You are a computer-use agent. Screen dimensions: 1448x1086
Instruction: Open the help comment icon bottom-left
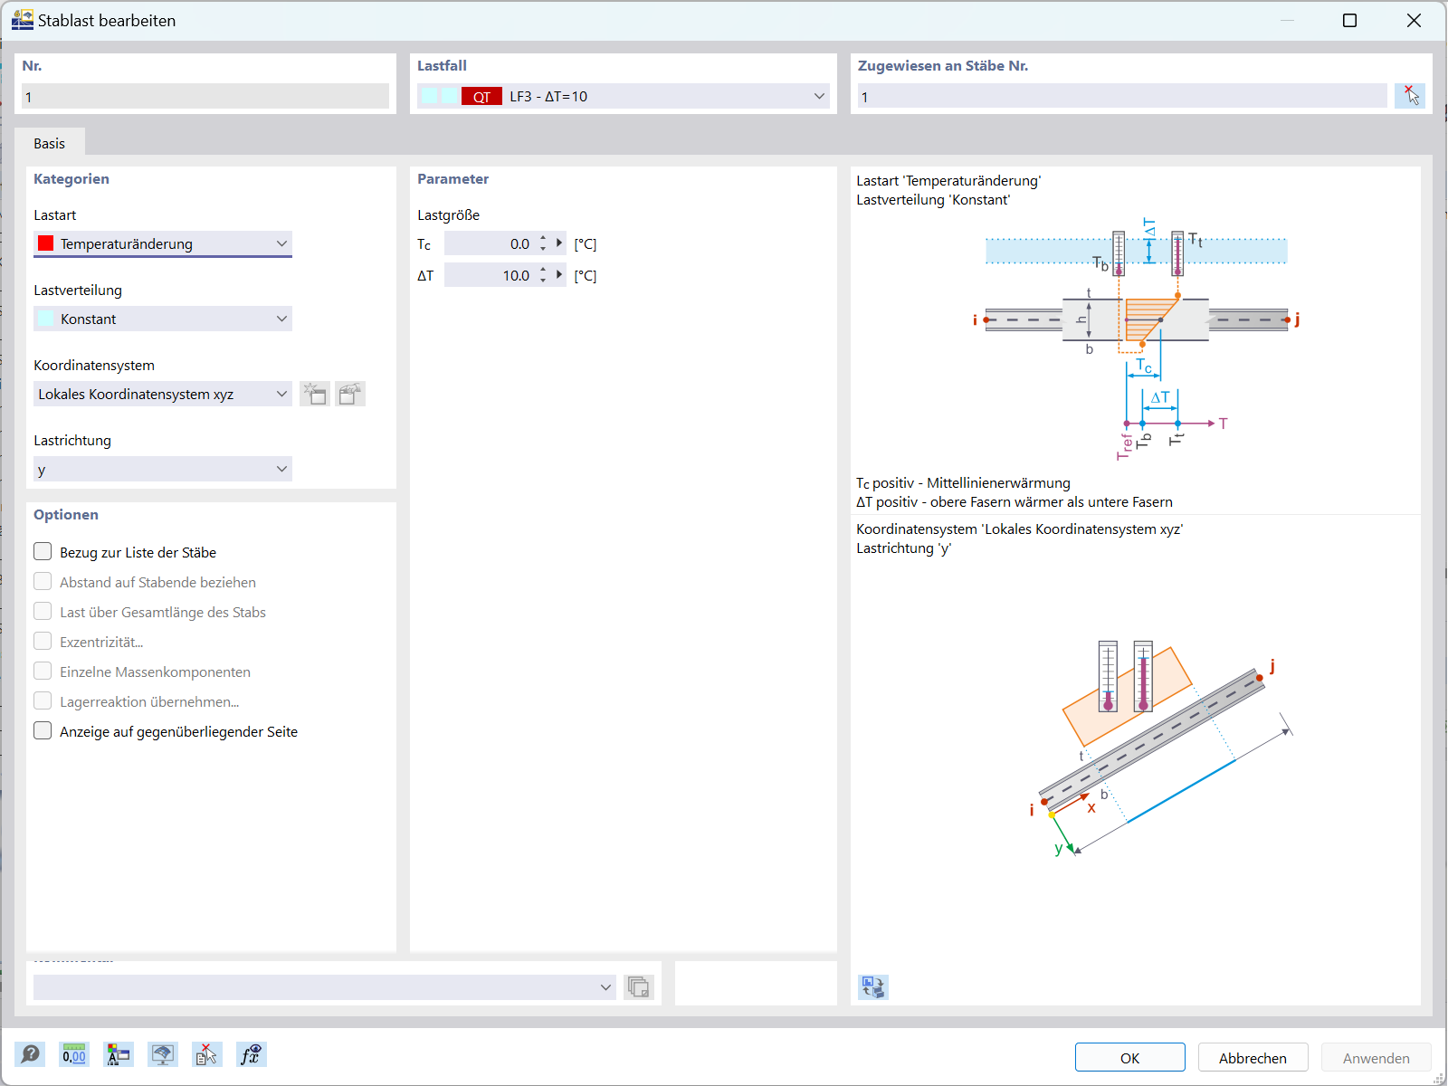pos(30,1054)
